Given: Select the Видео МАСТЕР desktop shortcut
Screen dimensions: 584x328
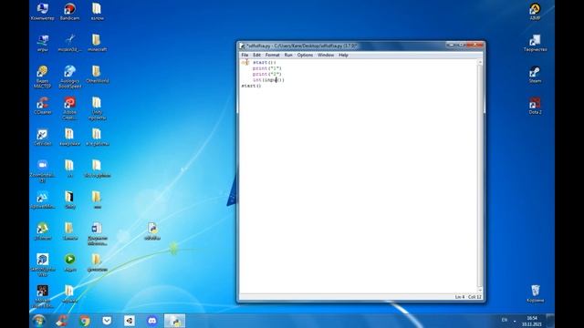Looking at the screenshot, I should [43, 77].
